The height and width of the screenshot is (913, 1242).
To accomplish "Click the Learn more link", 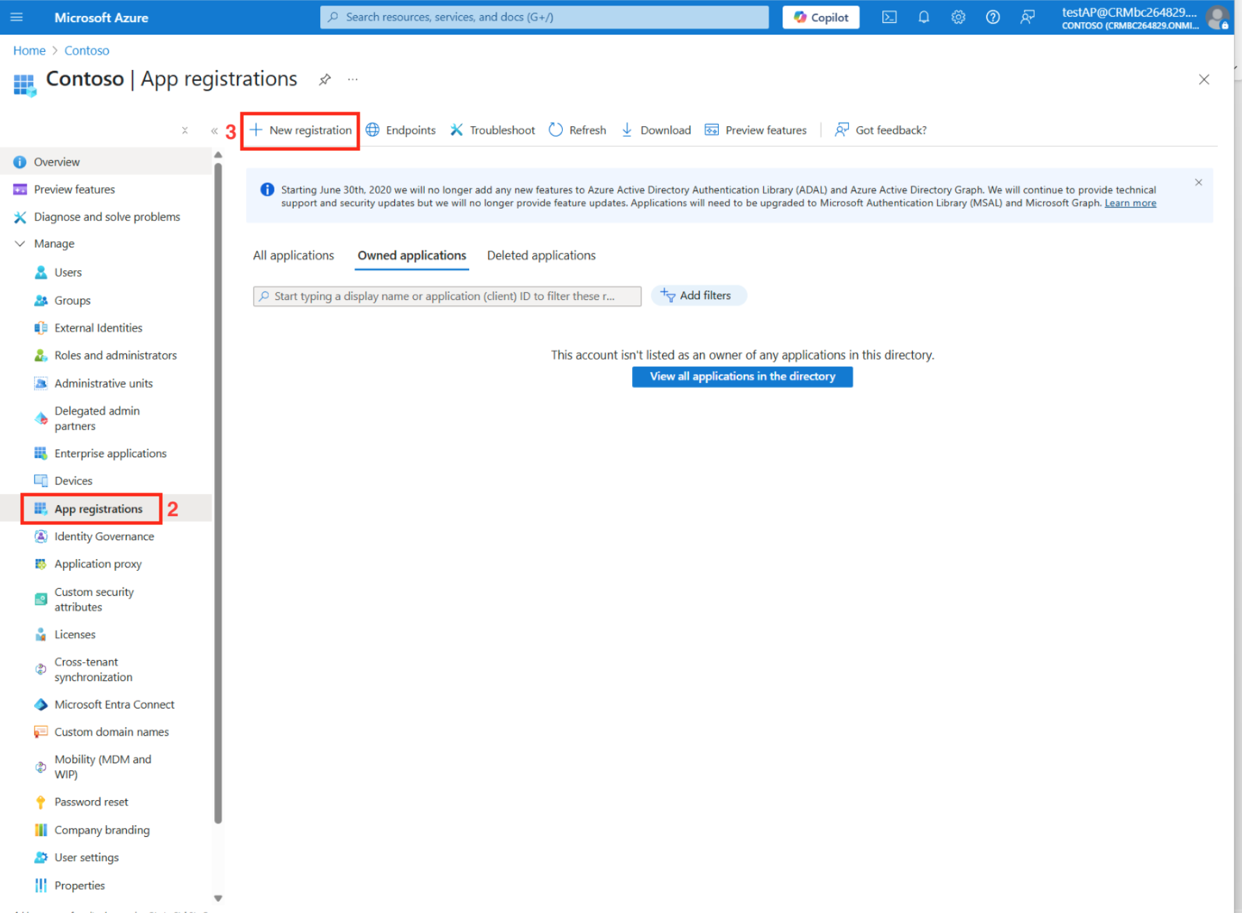I will [x=1130, y=203].
